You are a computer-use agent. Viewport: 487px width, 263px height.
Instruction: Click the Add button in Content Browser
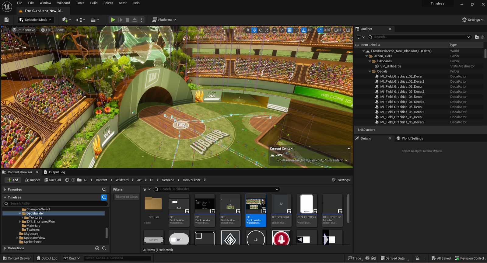[13, 180]
